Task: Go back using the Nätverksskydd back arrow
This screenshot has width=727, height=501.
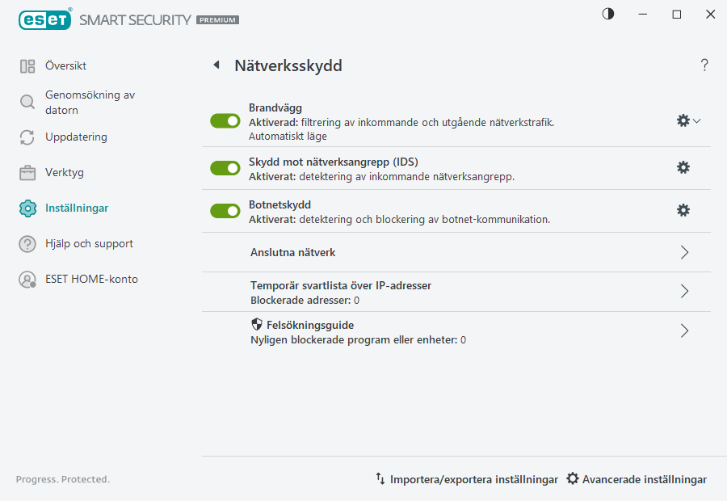Action: 216,65
